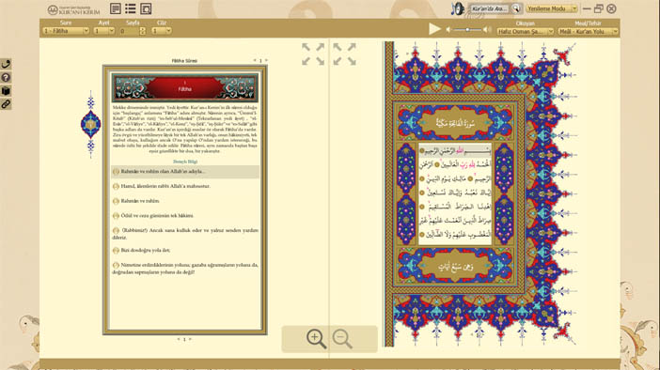Go to next page above translation panel
The width and height of the screenshot is (660, 370).
tap(266, 60)
